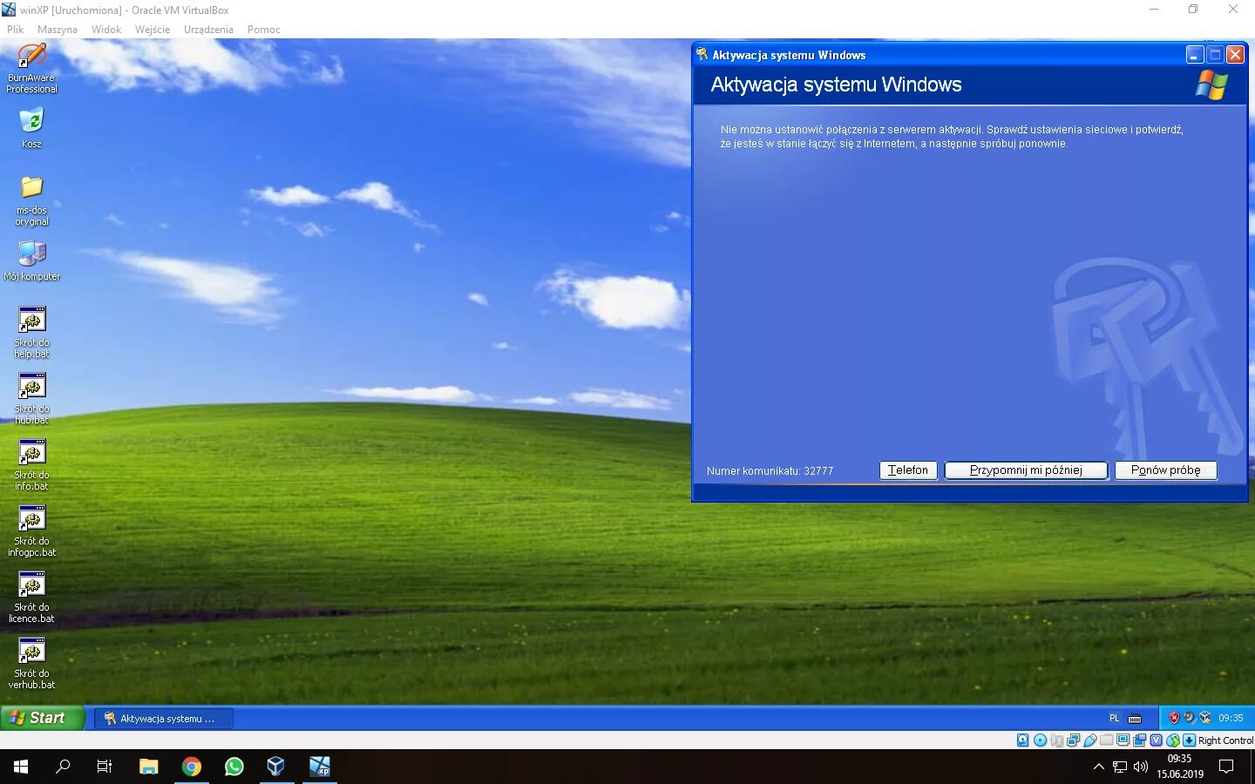Click the XP security alert shield tray icon
1255x784 pixels.
tap(1174, 718)
